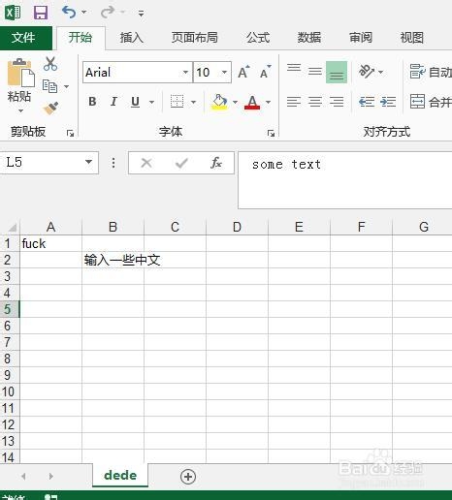Click the Redo arrow icon
Viewport: 452px width, 500px height.
click(x=108, y=12)
